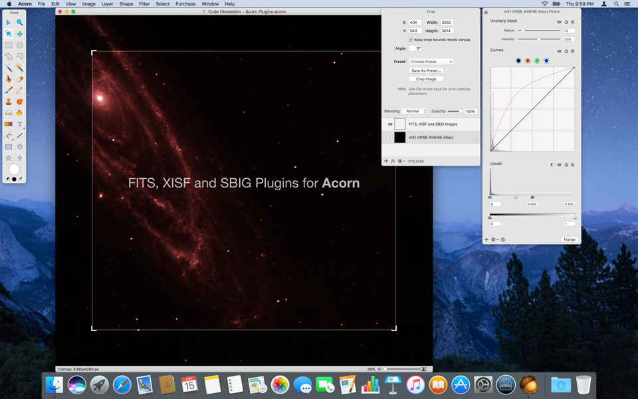Select the freehand Lasso tool
638x399 pixels.
coord(9,56)
